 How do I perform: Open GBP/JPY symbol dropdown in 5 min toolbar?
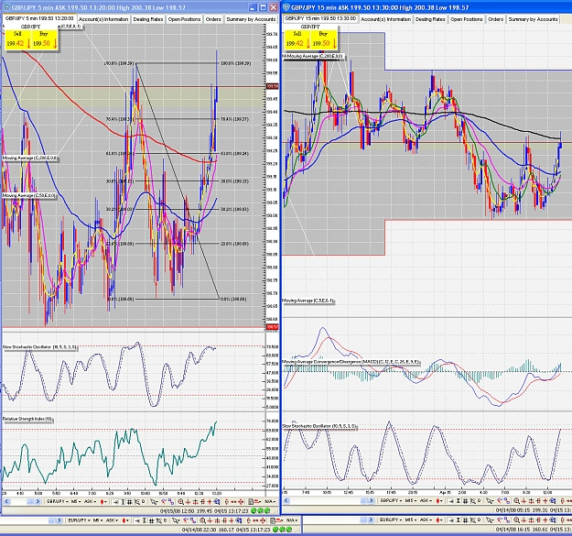point(58,502)
